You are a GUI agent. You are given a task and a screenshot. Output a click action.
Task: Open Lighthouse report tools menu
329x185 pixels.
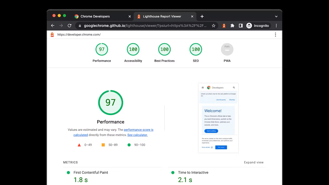click(275, 35)
